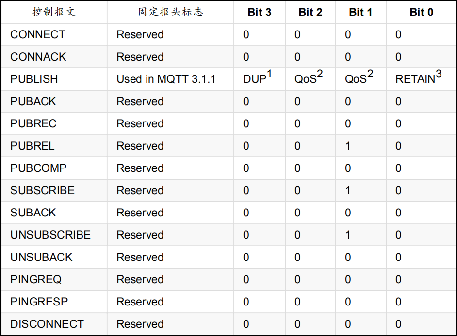Click the QoS cell under Bit 2

pos(309,78)
